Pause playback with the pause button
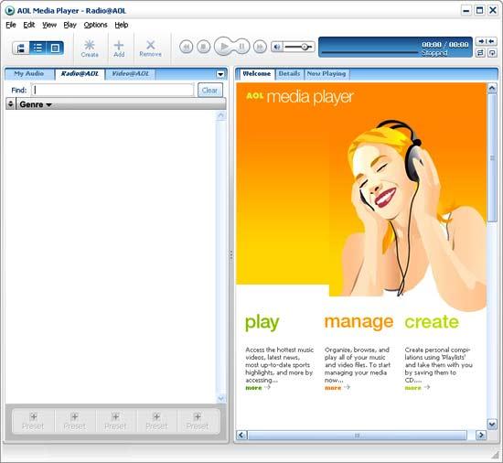The image size is (503, 463). [x=241, y=47]
